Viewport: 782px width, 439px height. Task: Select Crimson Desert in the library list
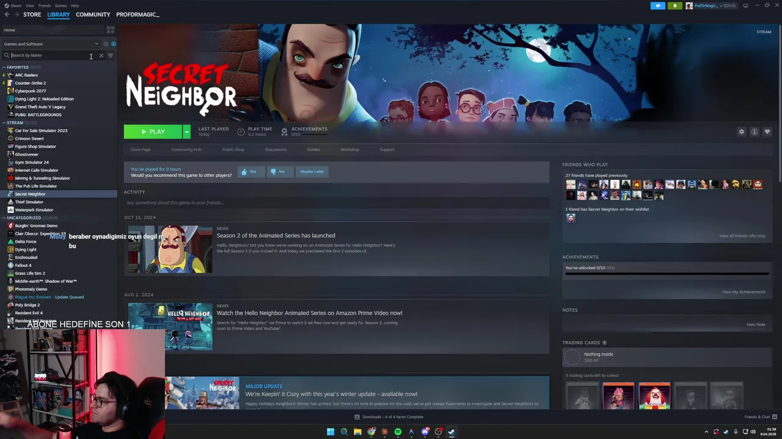(29, 138)
